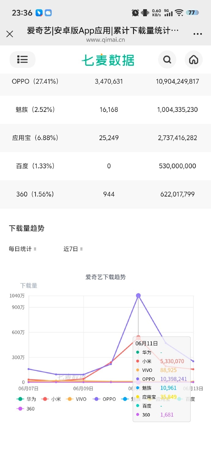Screen dimensions: 211x470
Task: Select the 小米 peak data point
Action: point(138,338)
